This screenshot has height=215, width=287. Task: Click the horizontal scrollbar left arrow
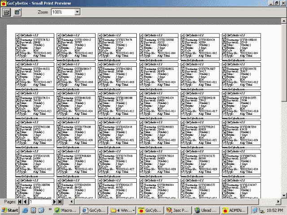pos(72,202)
